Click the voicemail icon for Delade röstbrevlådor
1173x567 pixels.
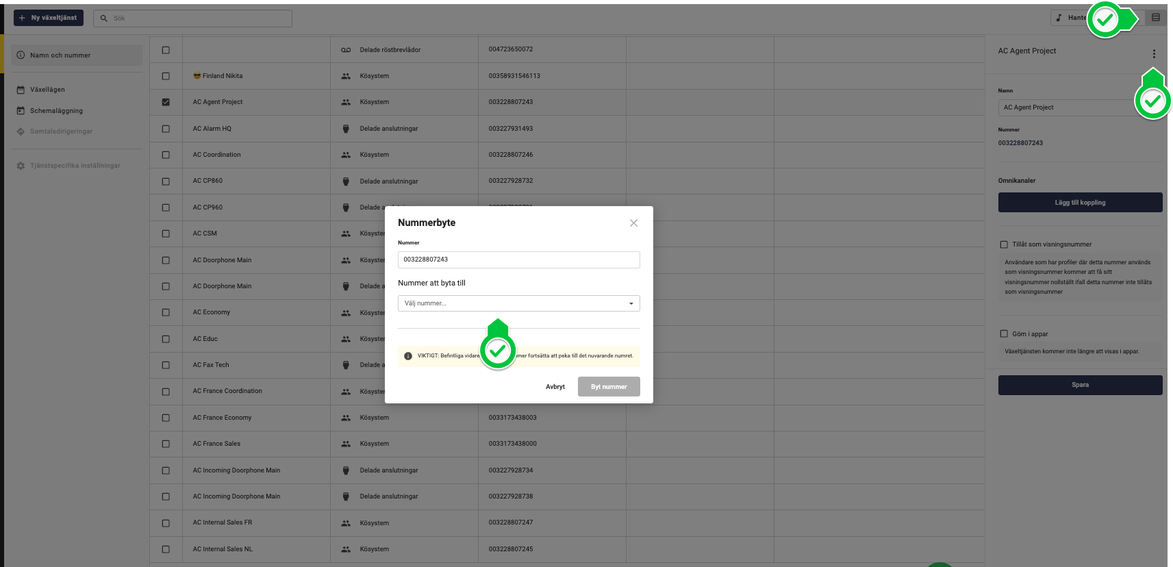click(x=346, y=50)
